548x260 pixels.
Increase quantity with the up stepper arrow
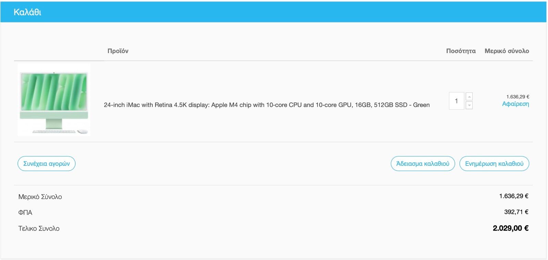click(469, 97)
